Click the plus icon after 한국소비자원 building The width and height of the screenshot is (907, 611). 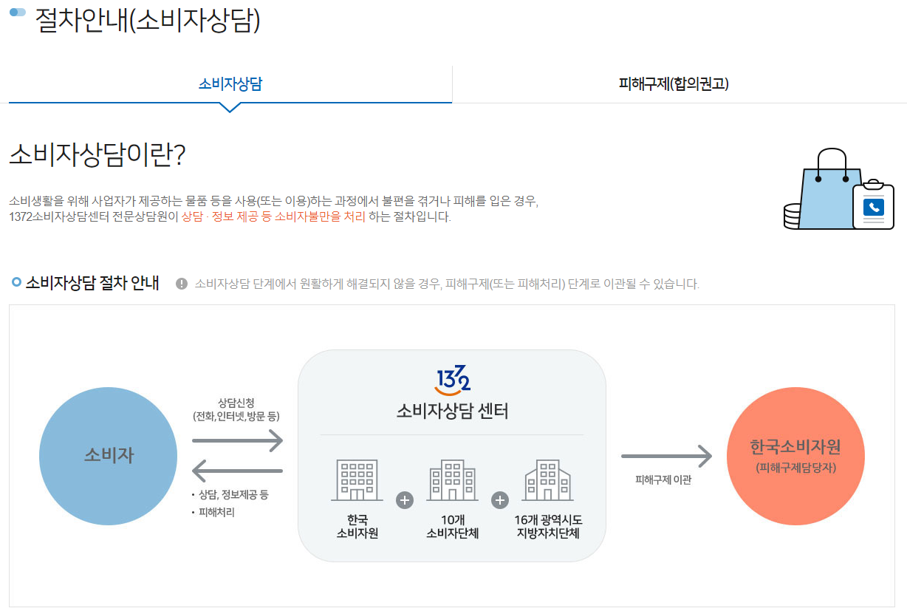click(405, 500)
